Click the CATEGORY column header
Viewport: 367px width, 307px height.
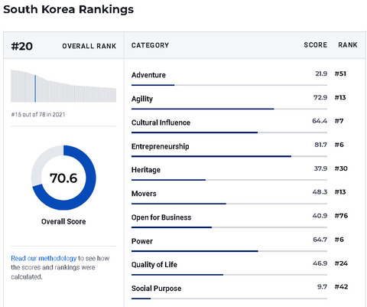[150, 45]
